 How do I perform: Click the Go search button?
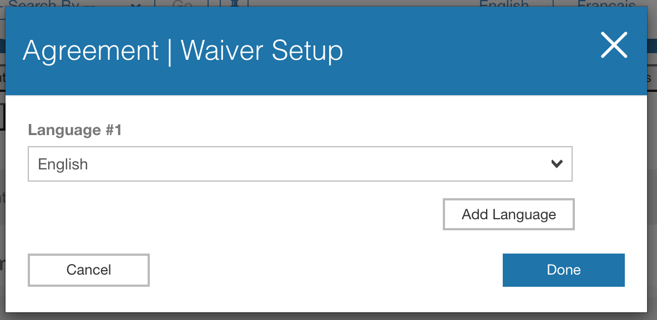pyautogui.click(x=182, y=4)
